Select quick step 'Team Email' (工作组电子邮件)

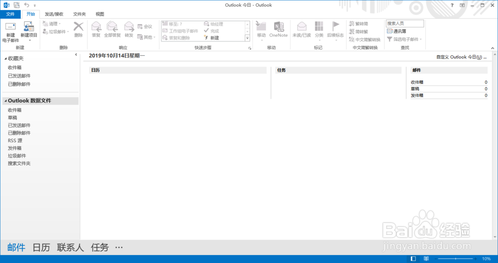tap(180, 31)
